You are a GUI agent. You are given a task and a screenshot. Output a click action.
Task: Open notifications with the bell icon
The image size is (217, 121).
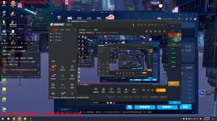point(160,31)
